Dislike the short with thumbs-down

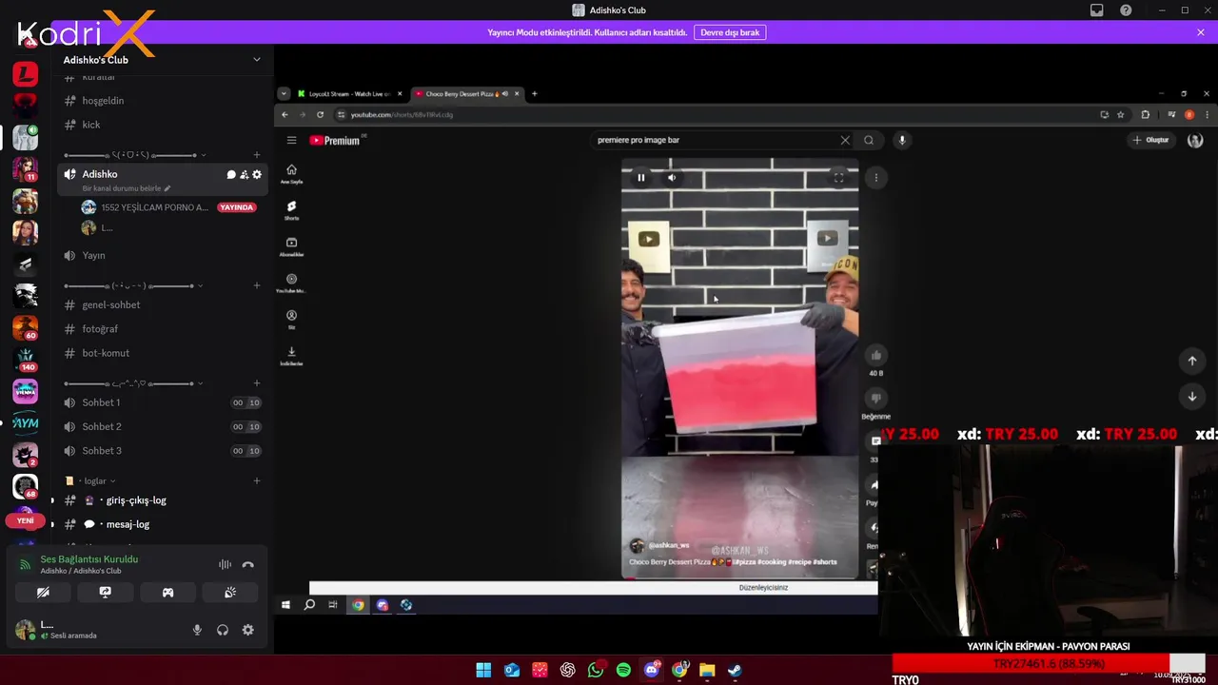click(x=876, y=399)
